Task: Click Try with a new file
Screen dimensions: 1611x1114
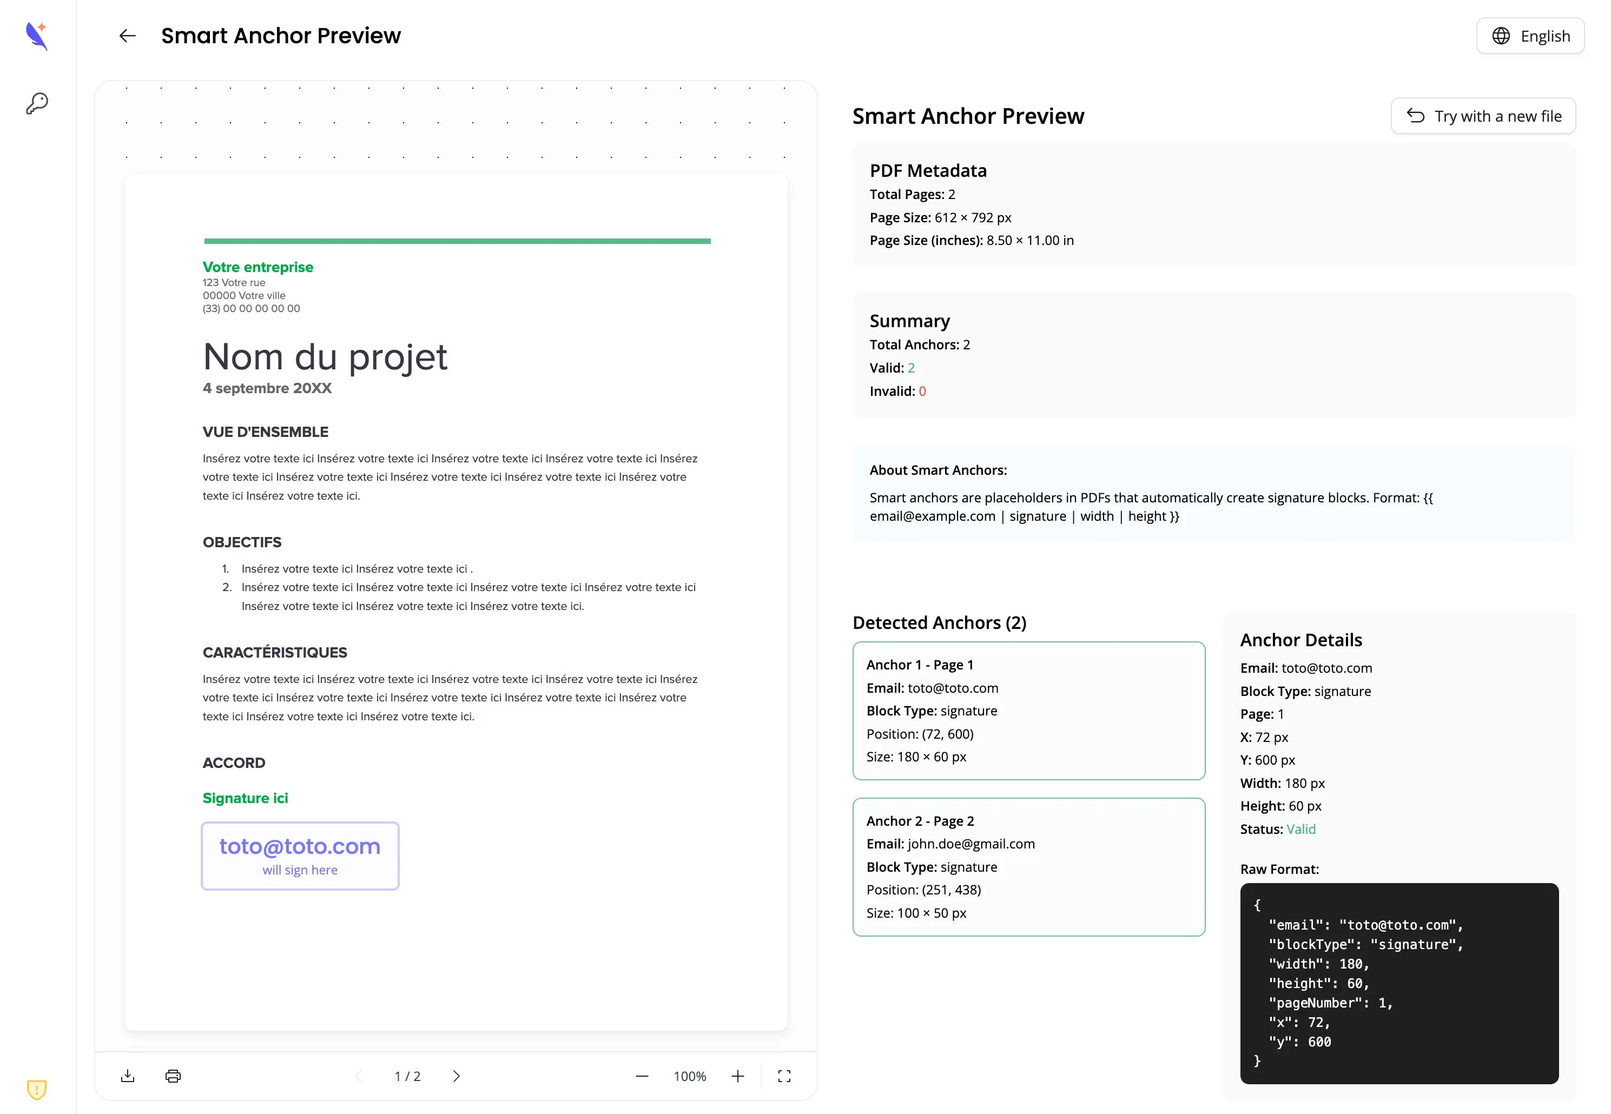Action: [x=1483, y=116]
